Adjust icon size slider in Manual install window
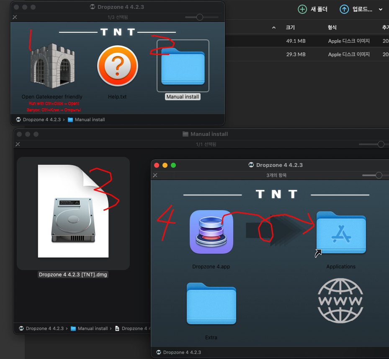Screen dimensions: 389x359 pyautogui.click(x=381, y=144)
